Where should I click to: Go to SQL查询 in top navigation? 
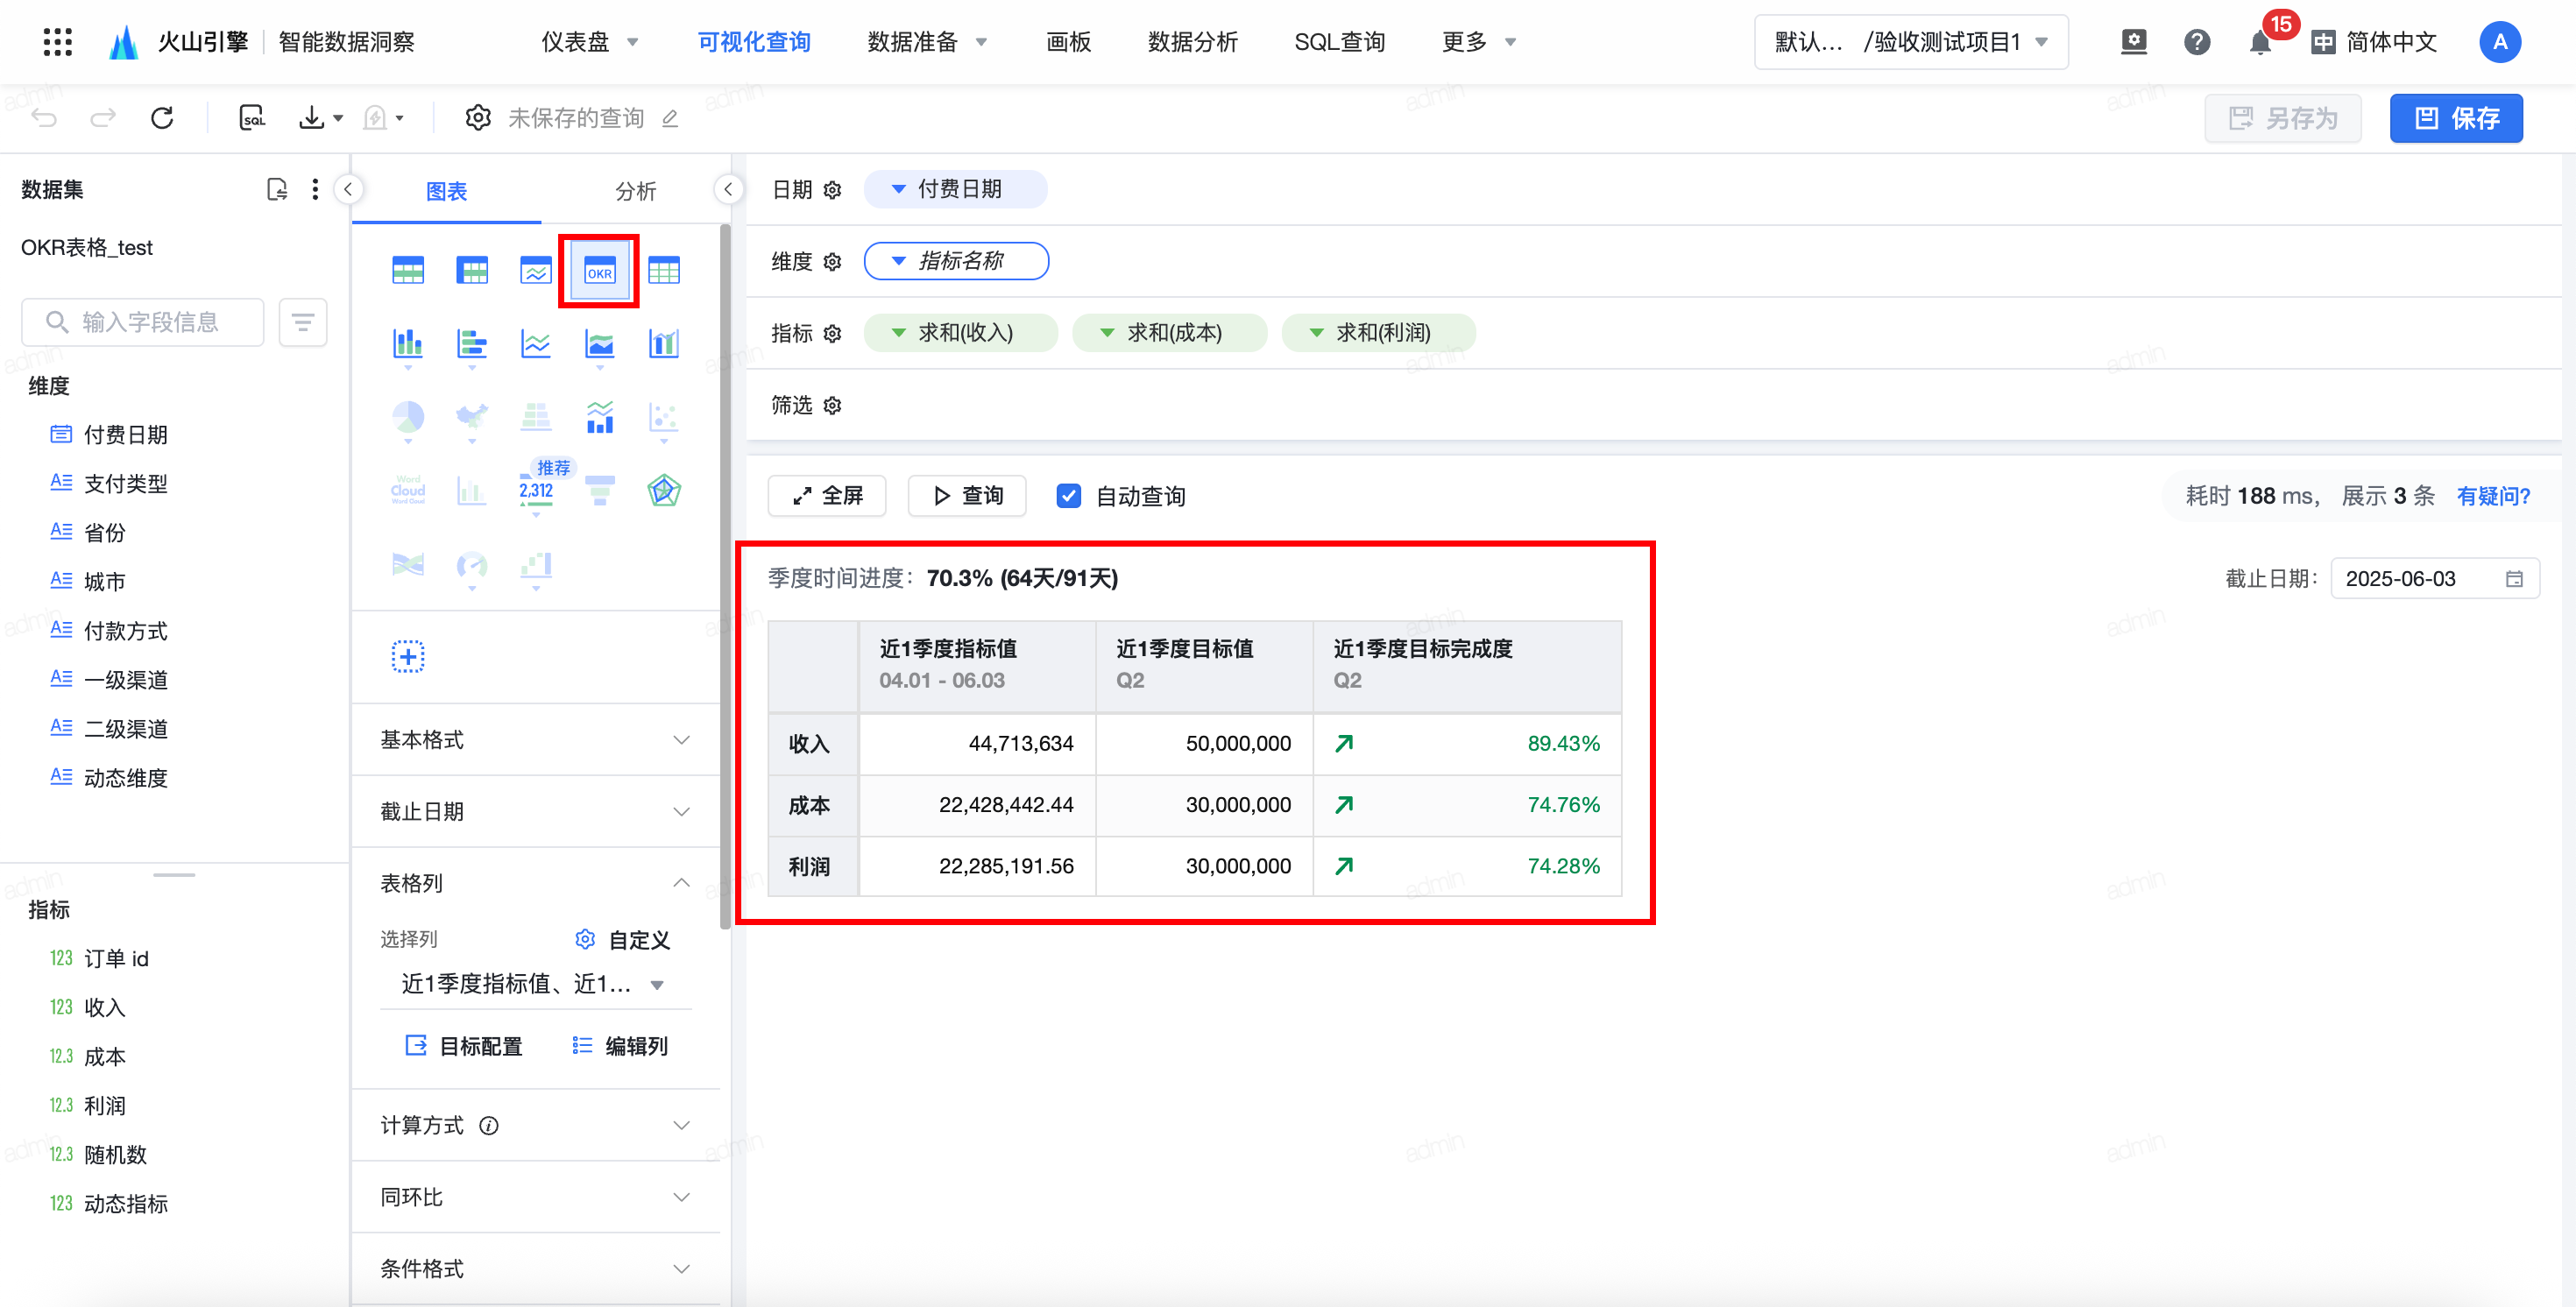pos(1339,42)
